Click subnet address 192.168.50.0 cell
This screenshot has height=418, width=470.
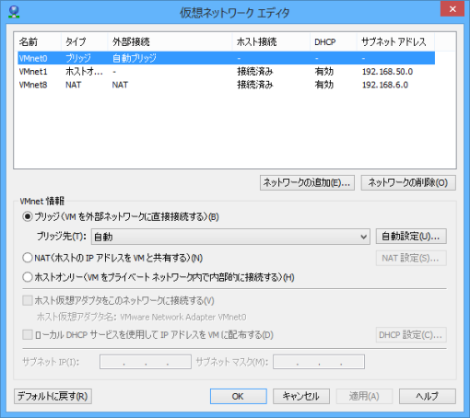click(x=387, y=72)
